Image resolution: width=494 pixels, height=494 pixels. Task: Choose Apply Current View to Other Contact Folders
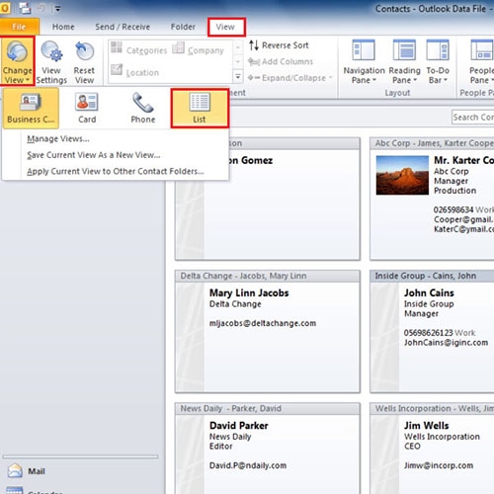pyautogui.click(x=116, y=171)
